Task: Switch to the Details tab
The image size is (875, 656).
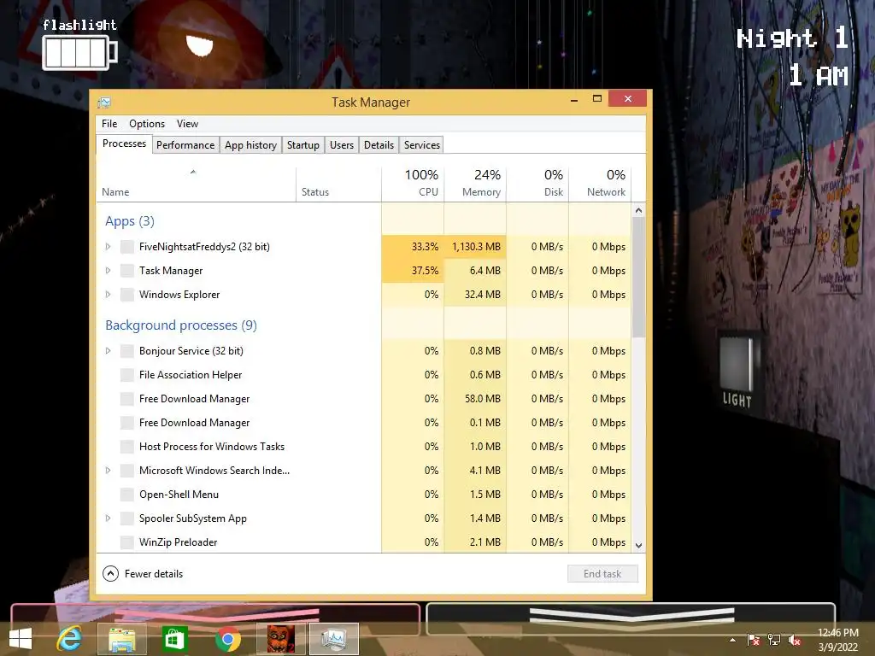Action: [379, 145]
